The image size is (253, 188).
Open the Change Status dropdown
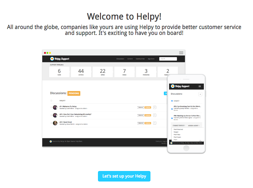click(x=179, y=125)
